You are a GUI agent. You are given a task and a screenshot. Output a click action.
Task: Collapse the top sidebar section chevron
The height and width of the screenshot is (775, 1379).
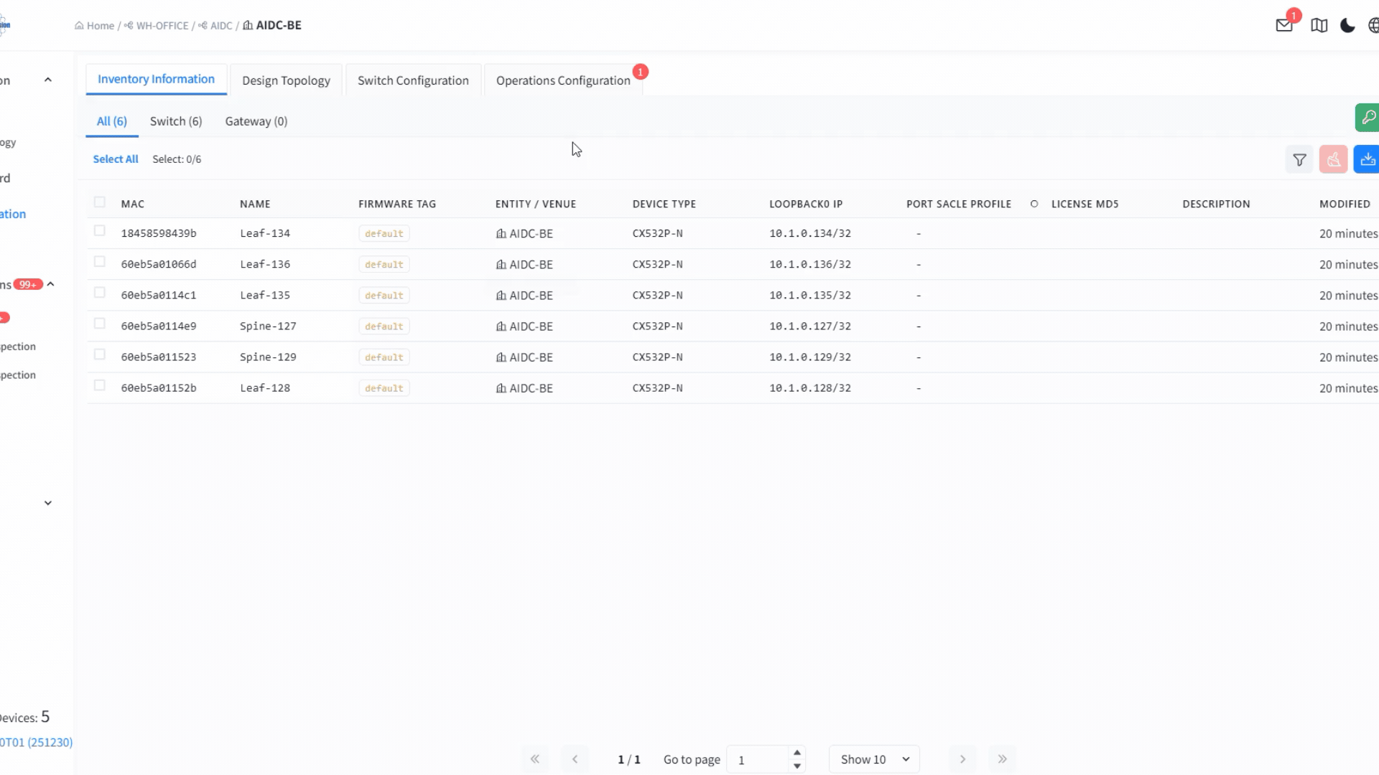point(48,80)
